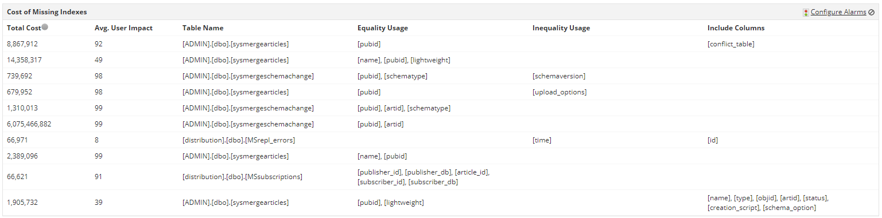Click the Table Name column header
Screen dimensions: 882x218
203,27
